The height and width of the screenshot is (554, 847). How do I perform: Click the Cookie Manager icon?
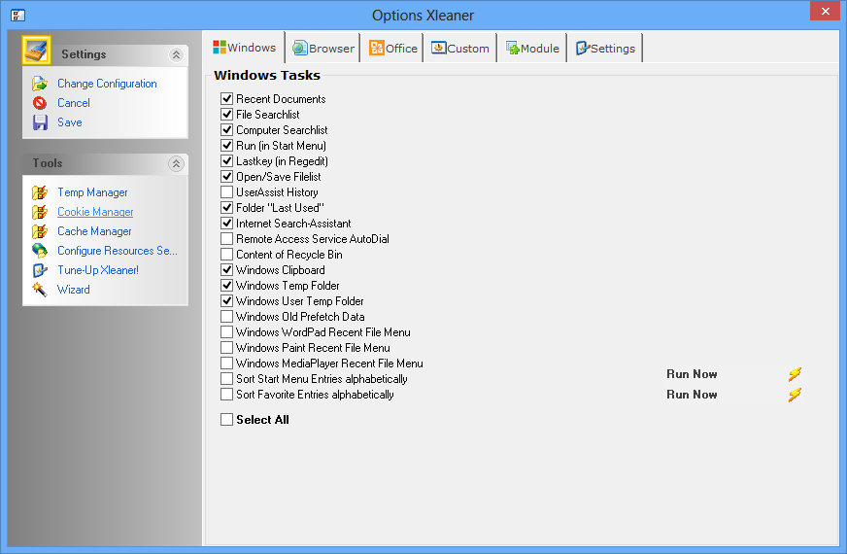click(40, 212)
